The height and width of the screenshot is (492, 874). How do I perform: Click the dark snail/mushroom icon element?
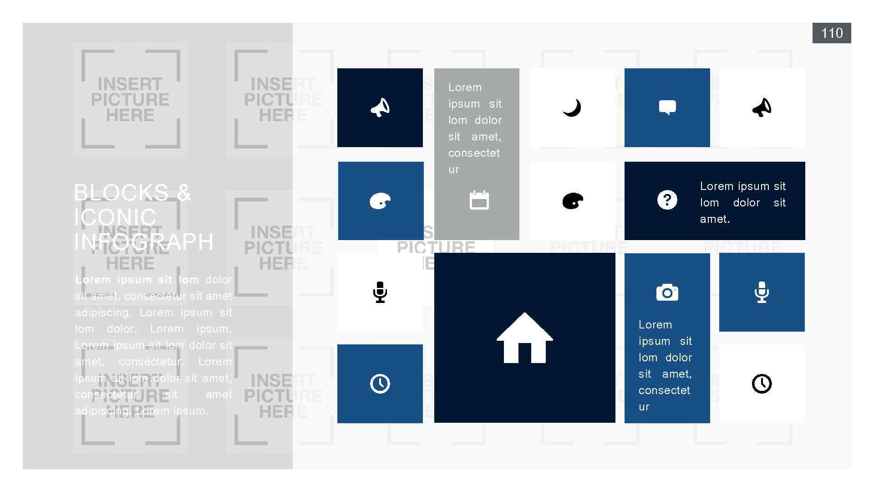point(572,200)
